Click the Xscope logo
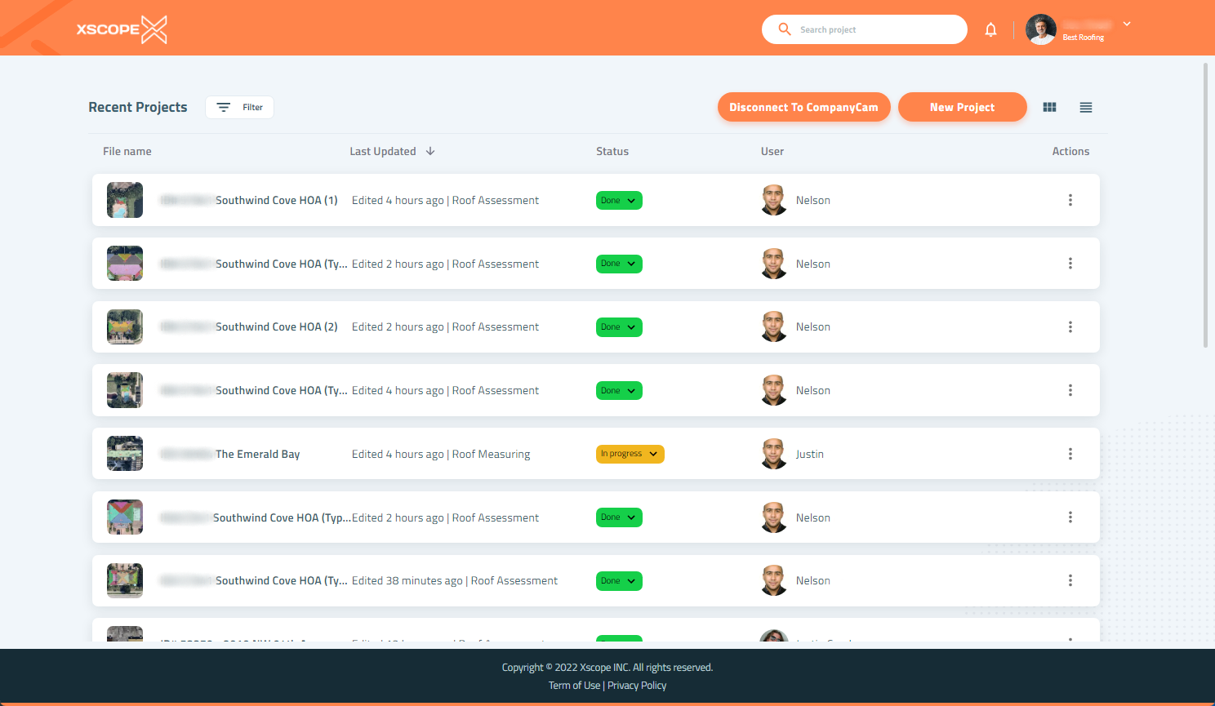This screenshot has height=706, width=1215. (122, 29)
